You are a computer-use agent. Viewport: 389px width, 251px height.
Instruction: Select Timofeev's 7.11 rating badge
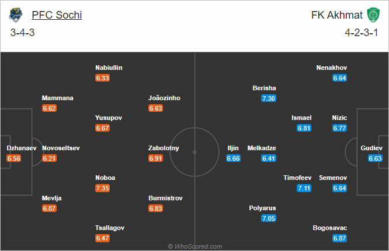pyautogui.click(x=304, y=188)
